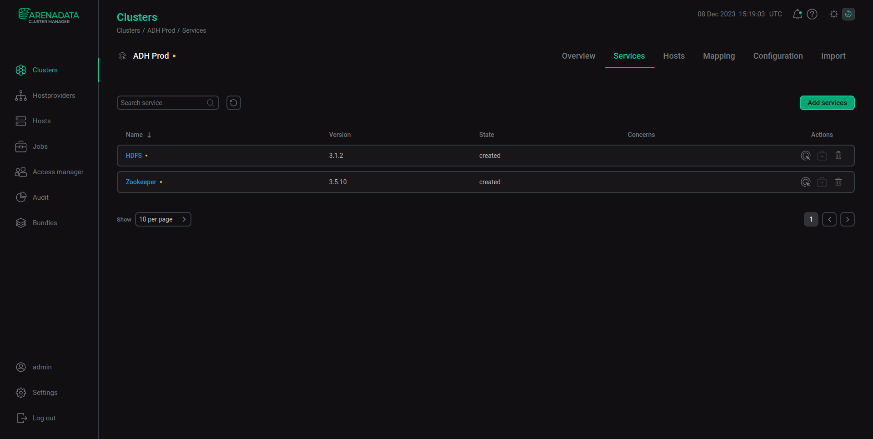Click the Bundles layers icon
This screenshot has height=439, width=873.
tap(21, 223)
